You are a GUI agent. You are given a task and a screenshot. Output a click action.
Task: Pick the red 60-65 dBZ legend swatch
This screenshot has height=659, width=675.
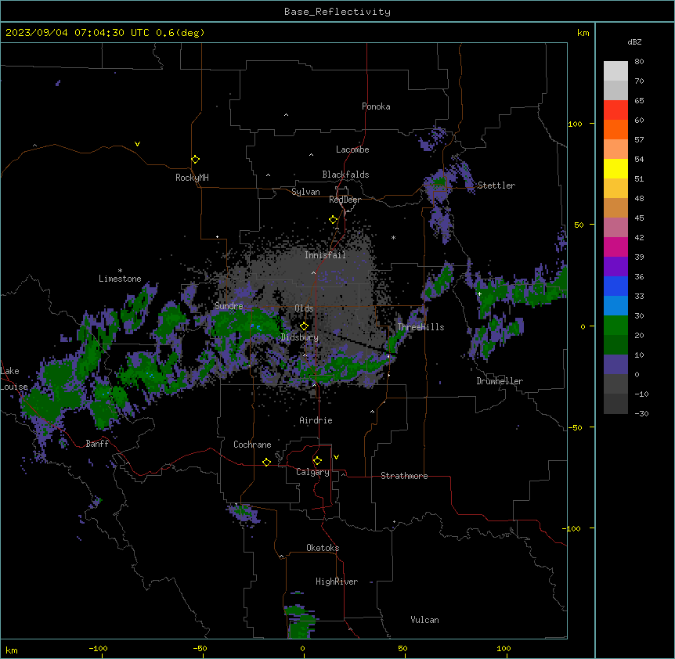615,110
